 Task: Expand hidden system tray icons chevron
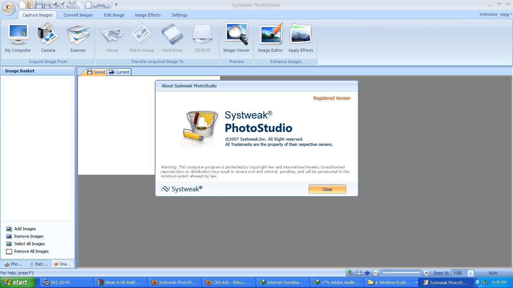[478, 282]
